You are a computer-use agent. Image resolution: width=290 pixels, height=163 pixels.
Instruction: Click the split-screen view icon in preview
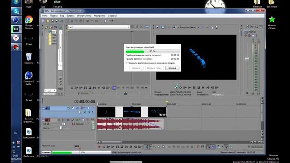point(174,27)
